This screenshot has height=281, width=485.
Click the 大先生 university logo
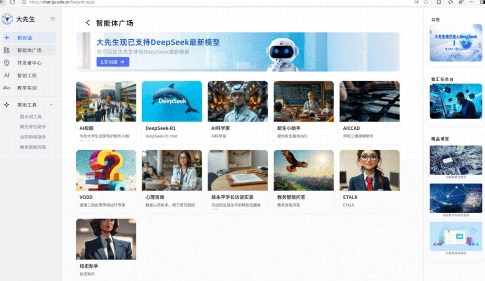(7, 19)
